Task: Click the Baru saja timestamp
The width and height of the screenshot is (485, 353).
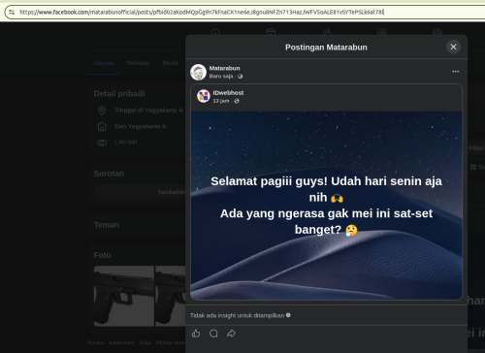Action: [221, 77]
